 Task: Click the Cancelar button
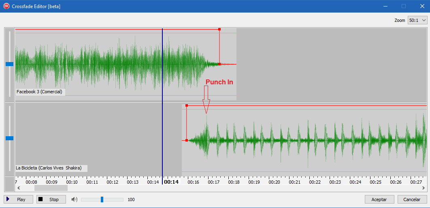coord(412,199)
